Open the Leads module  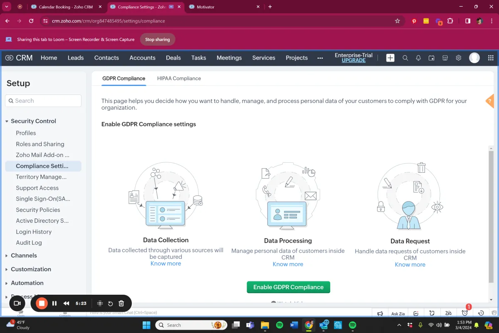(x=76, y=58)
